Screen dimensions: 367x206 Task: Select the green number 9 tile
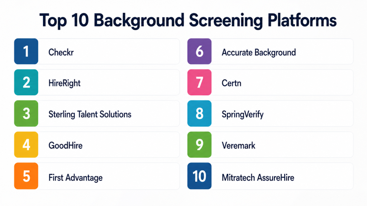(199, 145)
